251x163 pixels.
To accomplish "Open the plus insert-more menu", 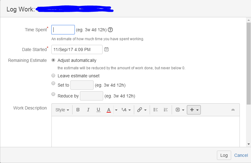I will (x=194, y=110).
